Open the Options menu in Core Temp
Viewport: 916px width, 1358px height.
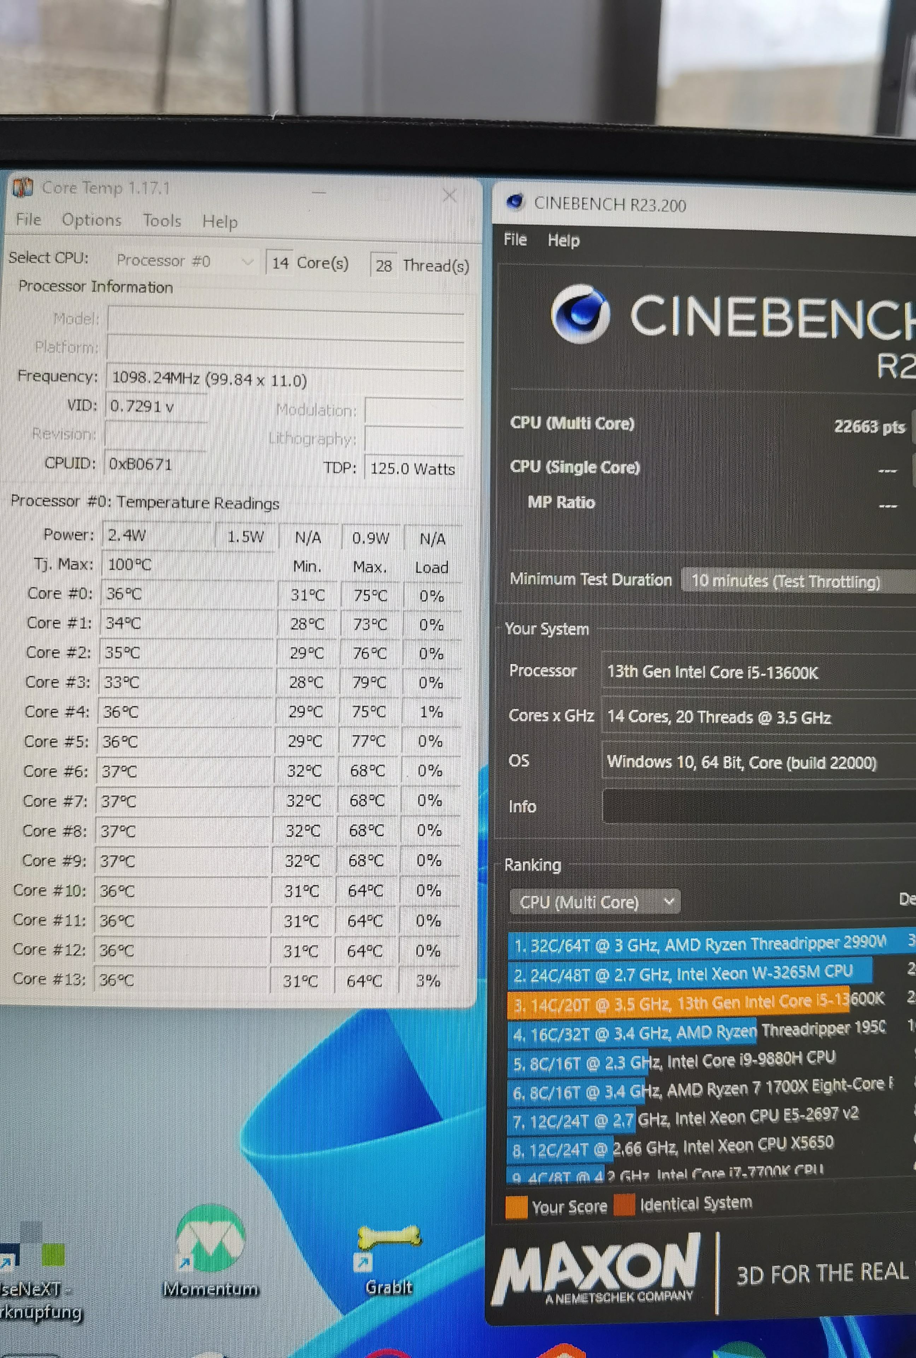point(92,220)
